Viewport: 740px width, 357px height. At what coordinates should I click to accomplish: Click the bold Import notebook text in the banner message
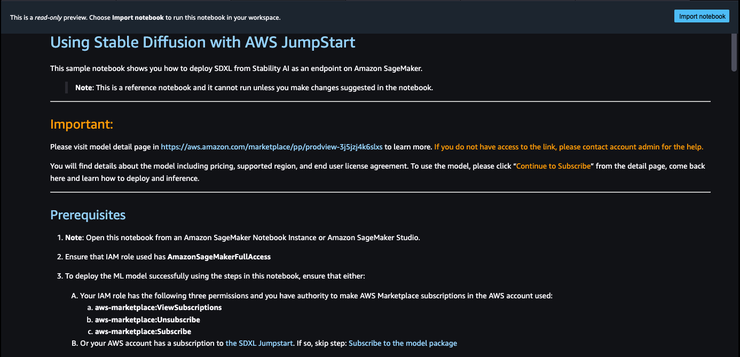[138, 18]
